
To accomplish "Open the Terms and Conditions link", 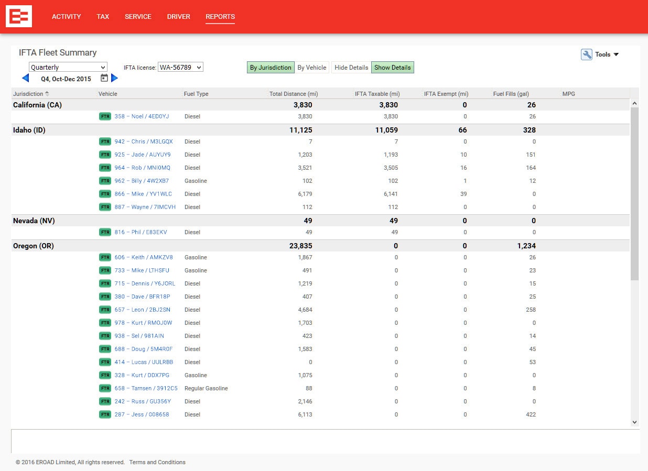I will point(157,462).
